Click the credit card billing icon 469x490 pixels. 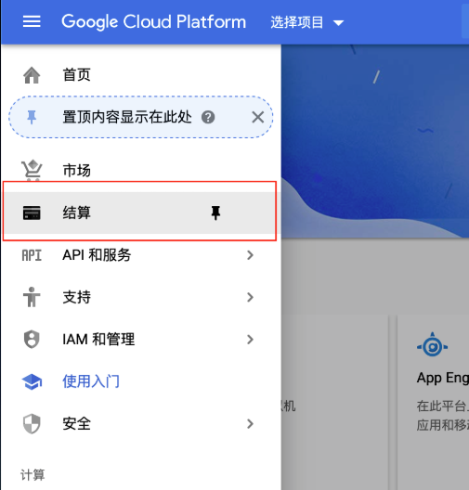pos(32,213)
